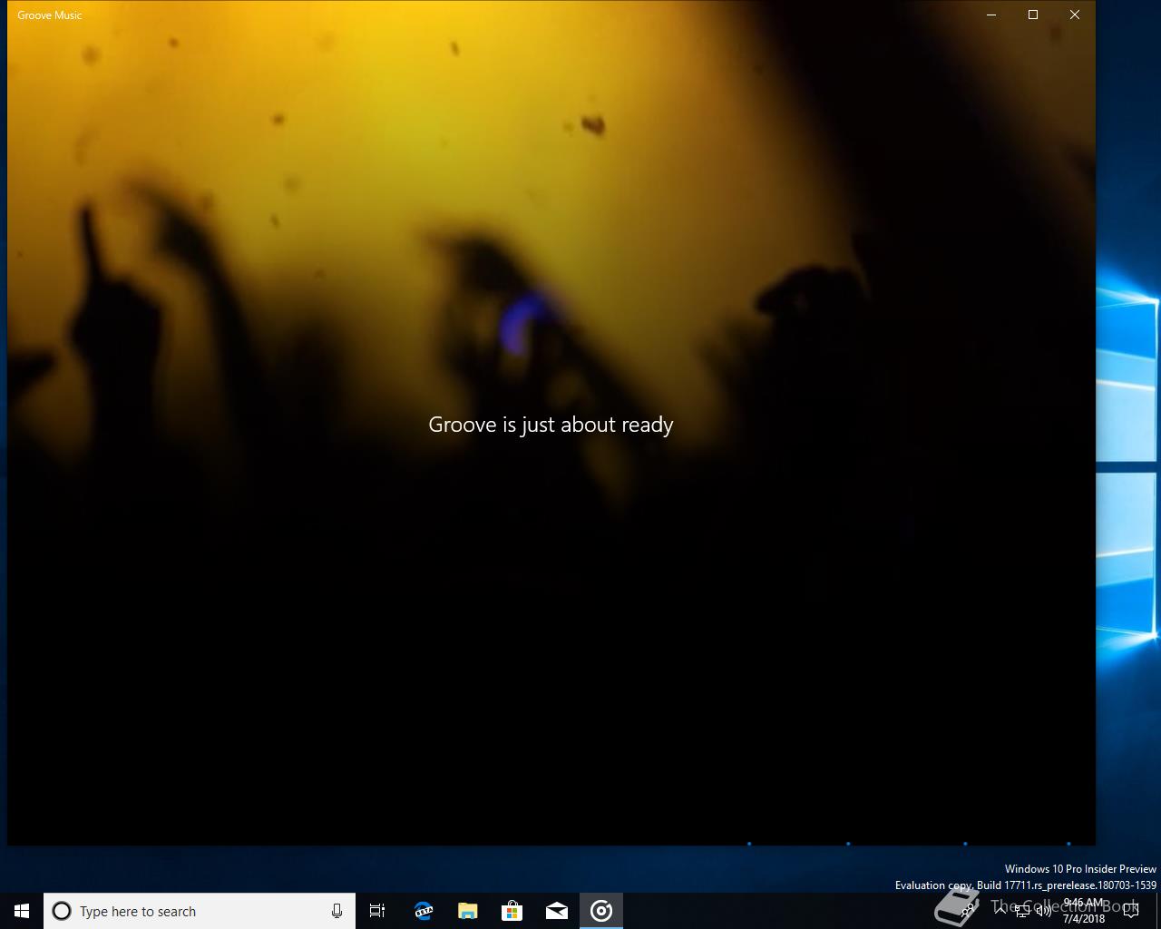The height and width of the screenshot is (929, 1161).
Task: Close the Groove Music window
Action: 1075,15
